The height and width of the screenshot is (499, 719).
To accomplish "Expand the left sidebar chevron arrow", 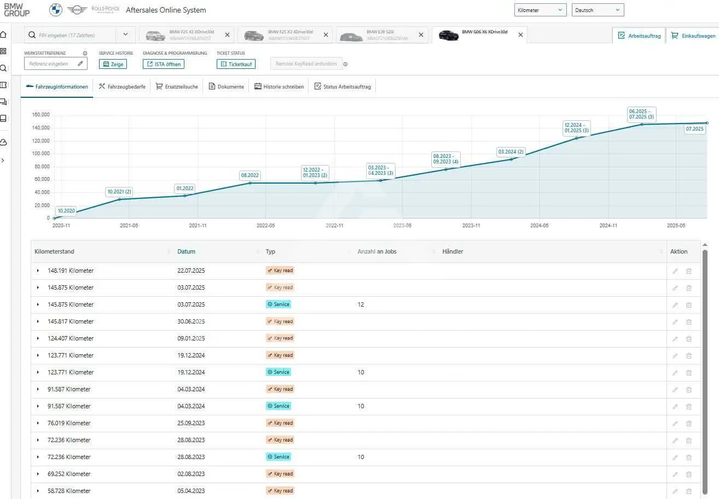I will 3,161.
